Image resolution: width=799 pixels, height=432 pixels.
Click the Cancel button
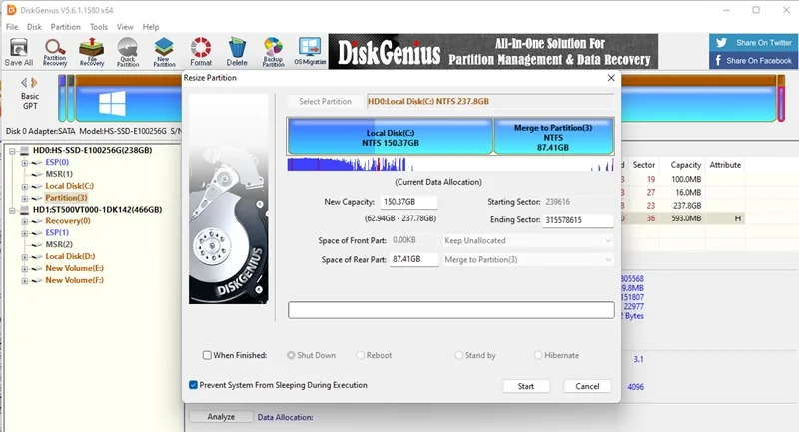click(587, 386)
